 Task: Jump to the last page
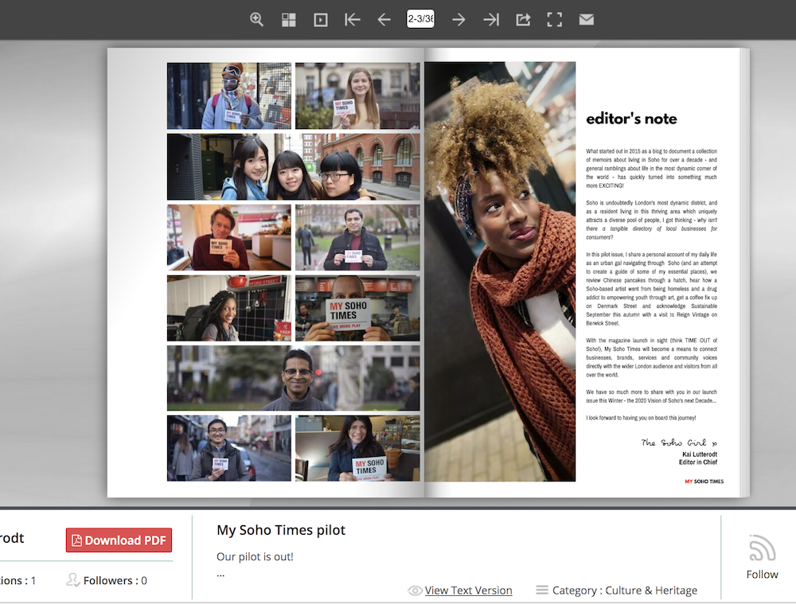tap(491, 20)
